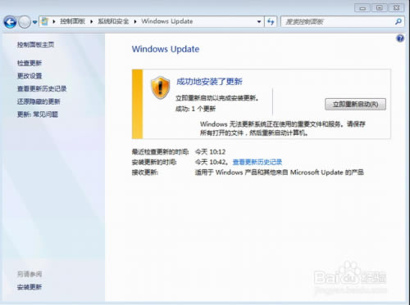Open help via the blue question icon

[x=400, y=38]
